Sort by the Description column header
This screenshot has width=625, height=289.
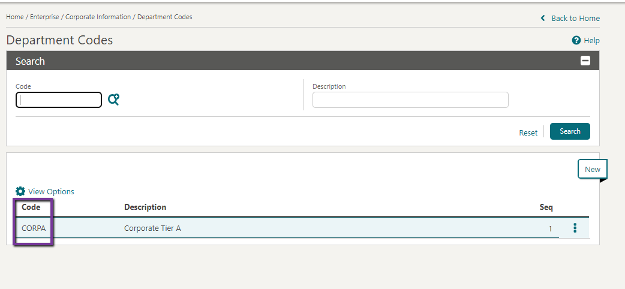click(145, 207)
